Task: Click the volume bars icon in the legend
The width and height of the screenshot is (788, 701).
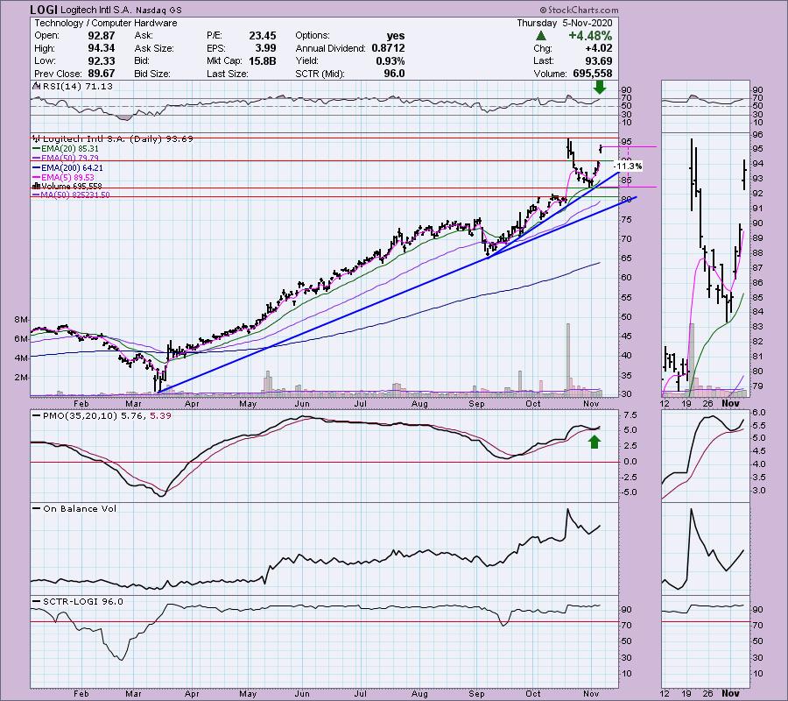Action: (x=36, y=186)
